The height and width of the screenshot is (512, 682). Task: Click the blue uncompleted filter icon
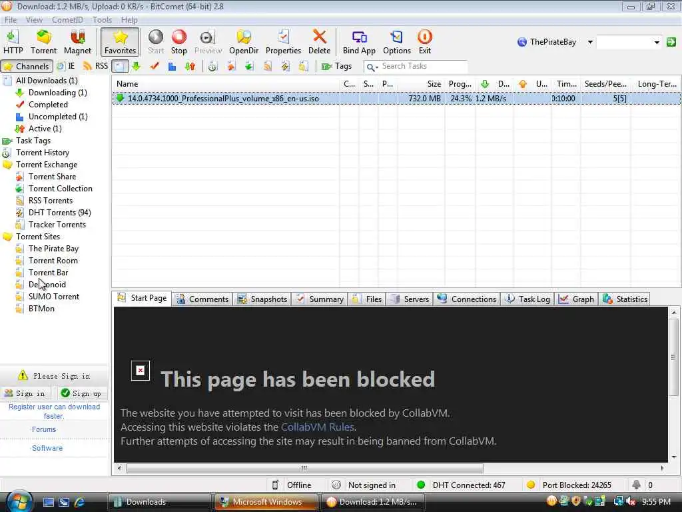point(172,66)
